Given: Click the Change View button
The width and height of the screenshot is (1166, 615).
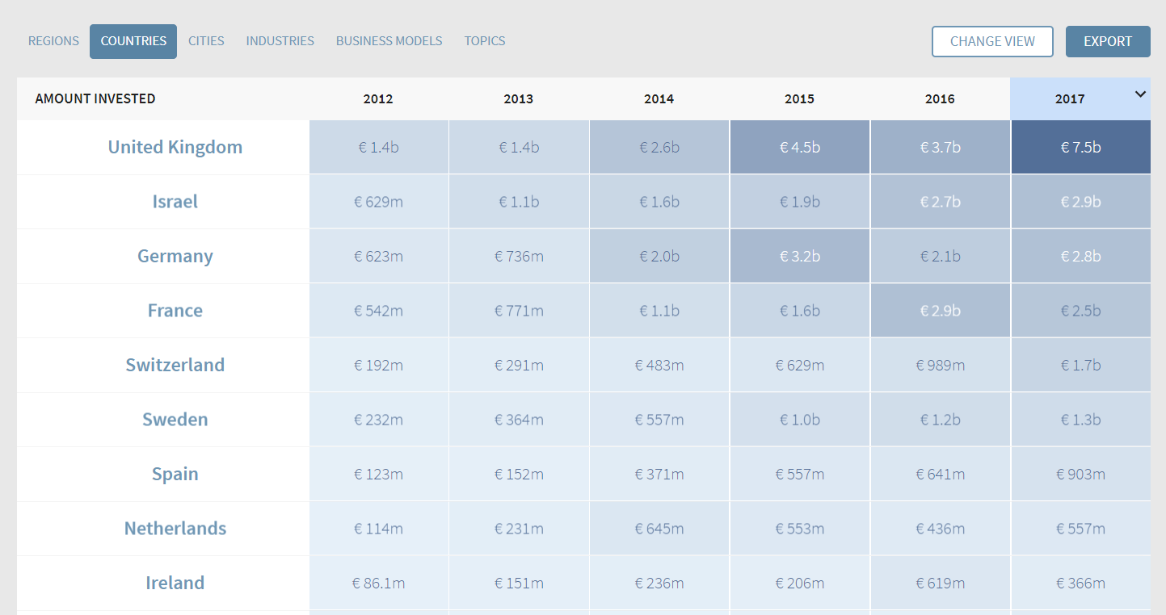Looking at the screenshot, I should point(991,42).
